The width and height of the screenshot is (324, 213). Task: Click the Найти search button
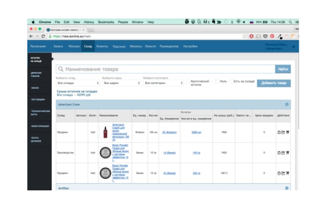click(282, 69)
